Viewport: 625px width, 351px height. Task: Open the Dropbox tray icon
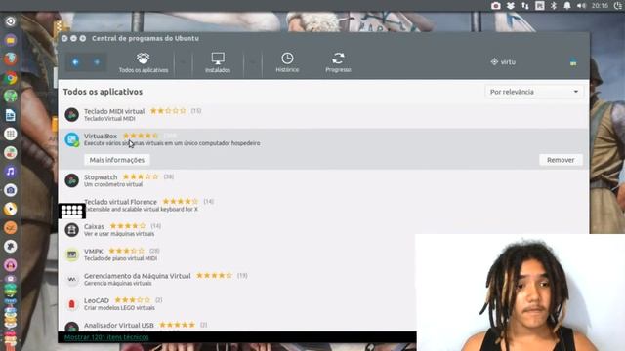click(x=510, y=6)
